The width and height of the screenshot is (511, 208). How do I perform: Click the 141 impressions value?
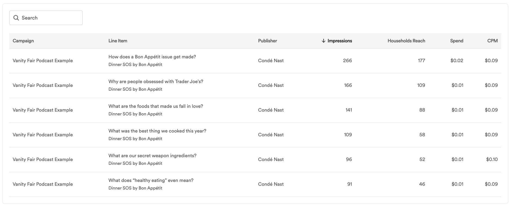tap(349, 110)
